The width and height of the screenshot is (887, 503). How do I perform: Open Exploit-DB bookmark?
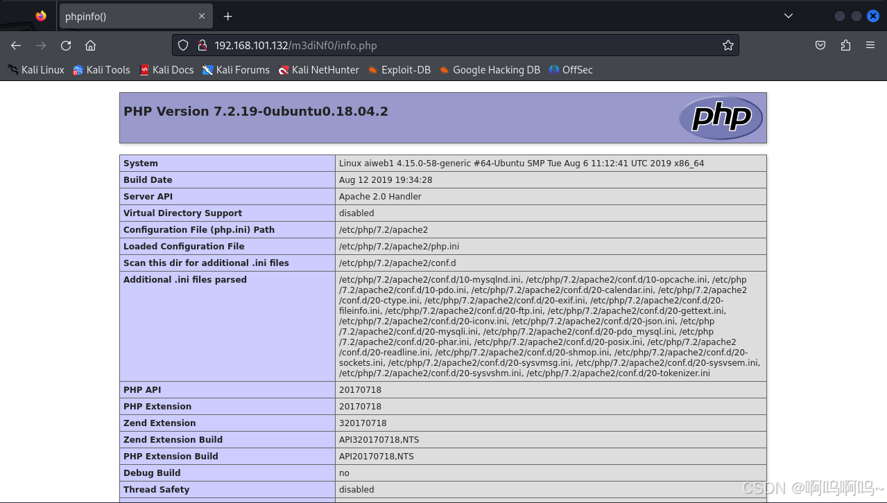tap(399, 69)
